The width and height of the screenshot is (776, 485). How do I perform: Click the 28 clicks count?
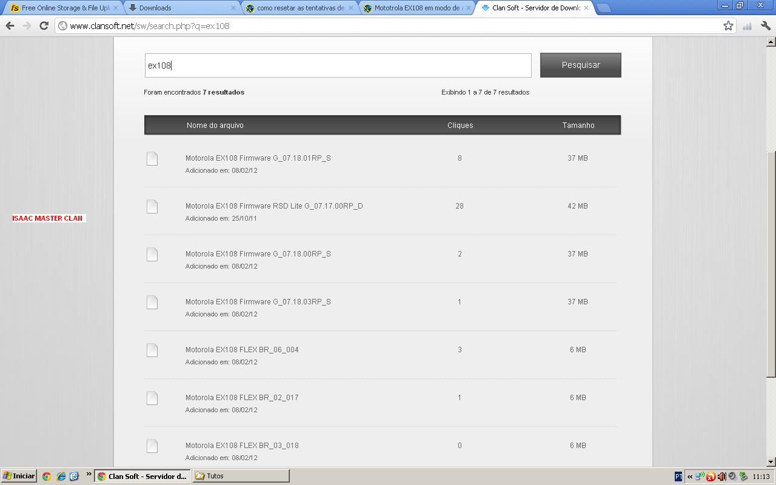[460, 206]
